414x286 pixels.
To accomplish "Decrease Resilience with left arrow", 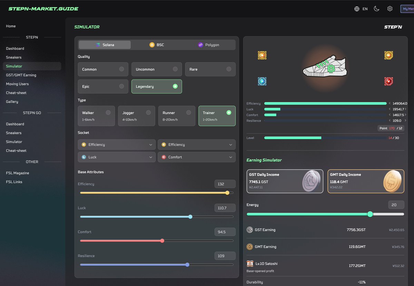I will pos(390,121).
